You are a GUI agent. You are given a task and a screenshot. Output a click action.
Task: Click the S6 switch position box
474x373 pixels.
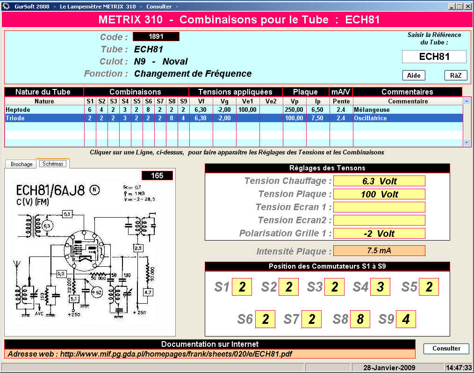[266, 319]
